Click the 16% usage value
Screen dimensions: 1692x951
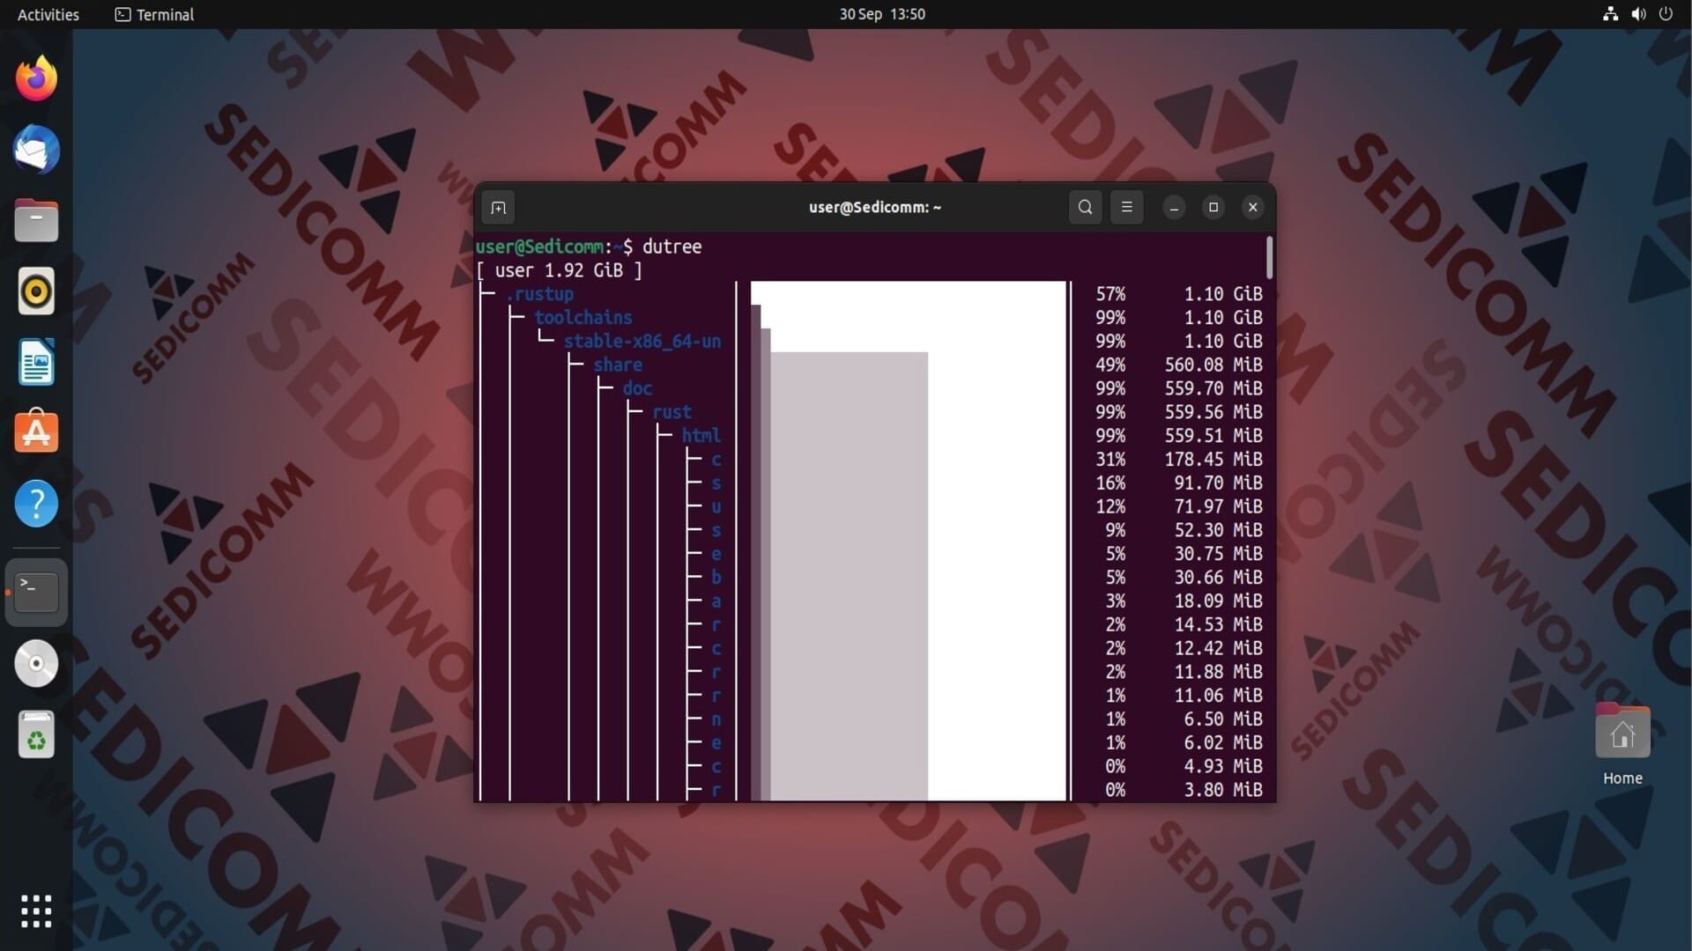pos(1110,483)
